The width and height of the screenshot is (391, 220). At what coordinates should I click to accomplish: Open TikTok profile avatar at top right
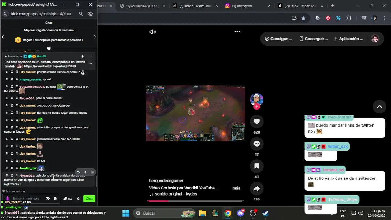pos(375,39)
